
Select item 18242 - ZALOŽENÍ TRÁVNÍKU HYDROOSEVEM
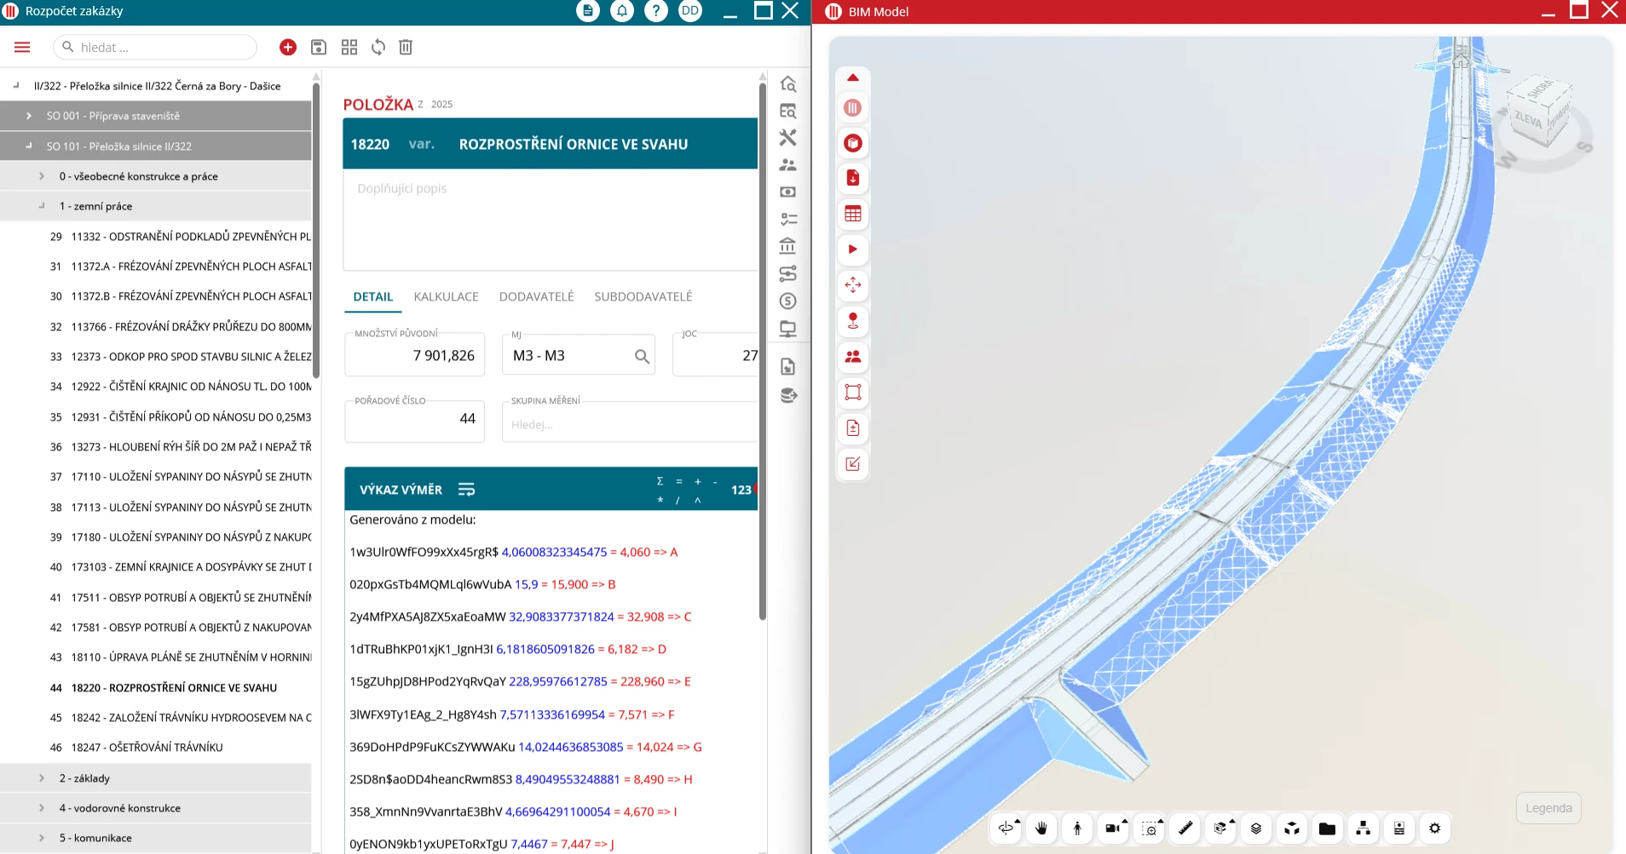[x=191, y=718]
